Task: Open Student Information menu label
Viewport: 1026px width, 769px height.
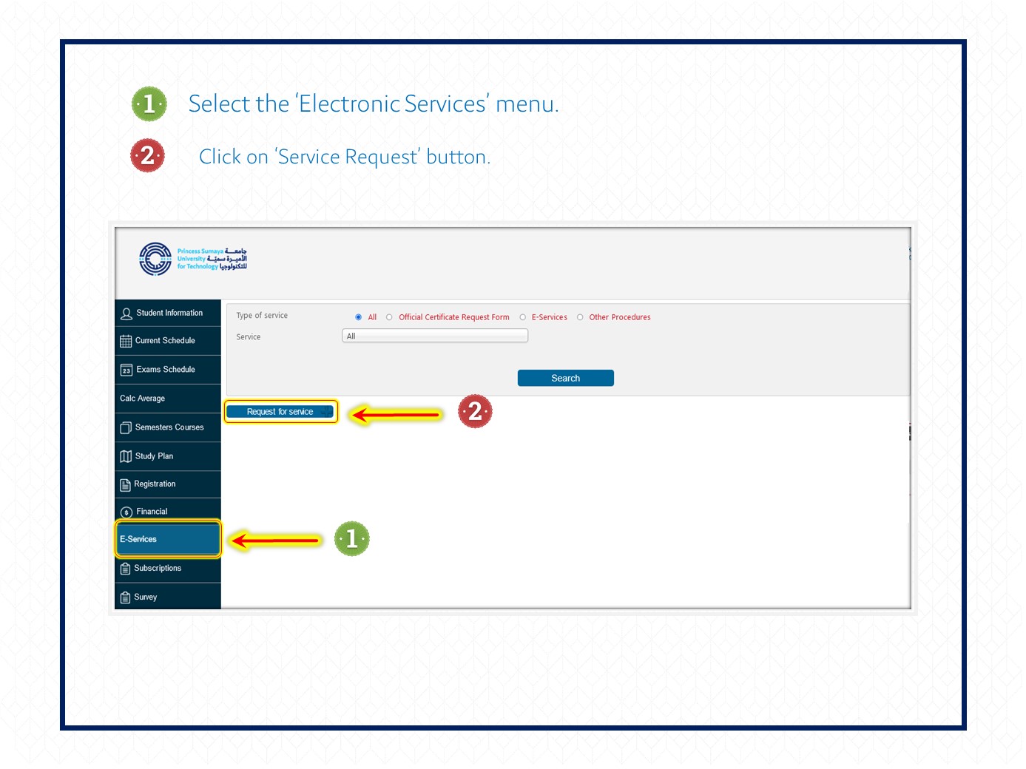Action: (x=169, y=313)
